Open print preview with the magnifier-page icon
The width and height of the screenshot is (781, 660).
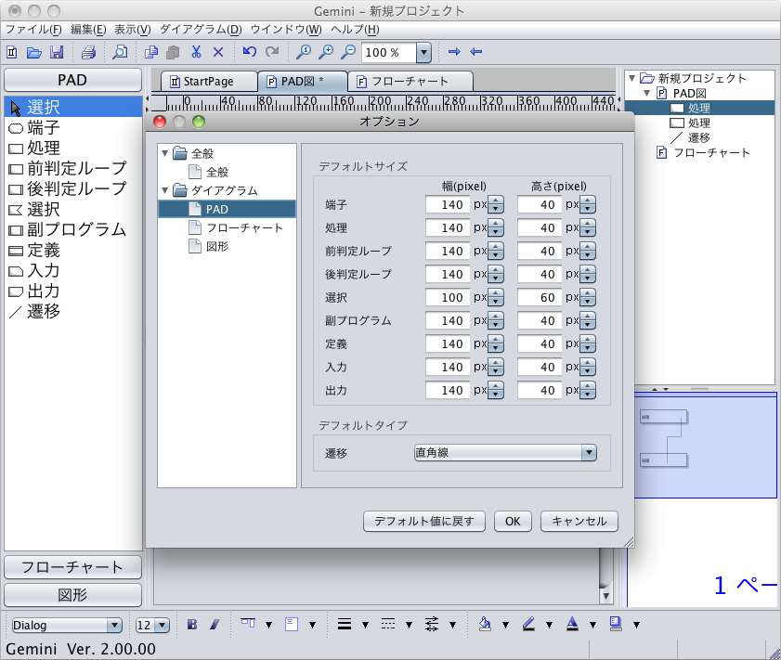point(120,52)
